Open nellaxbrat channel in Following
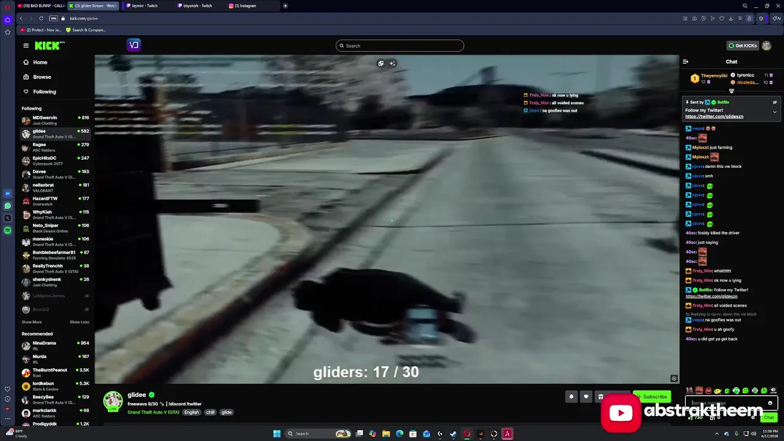The width and height of the screenshot is (784, 441). click(x=56, y=187)
